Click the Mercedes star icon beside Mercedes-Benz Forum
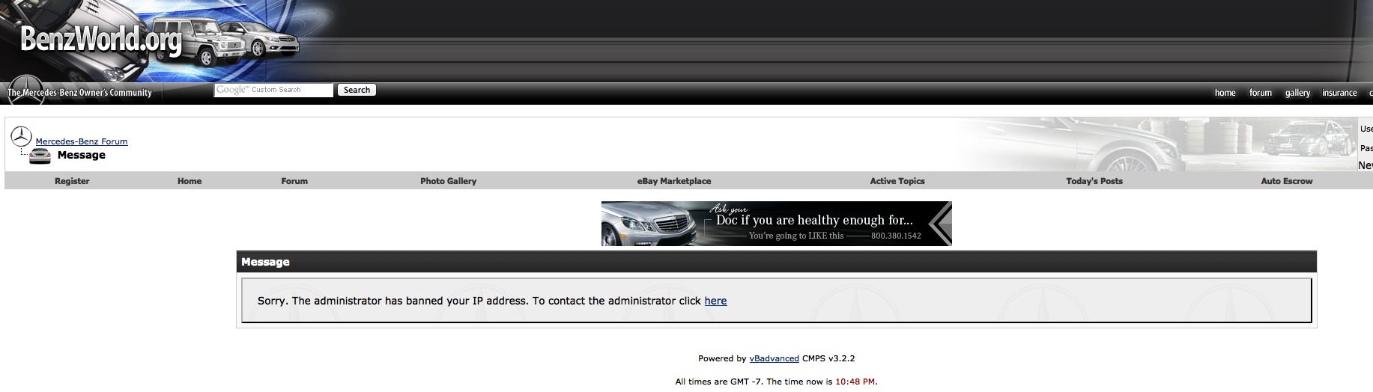 pyautogui.click(x=21, y=136)
